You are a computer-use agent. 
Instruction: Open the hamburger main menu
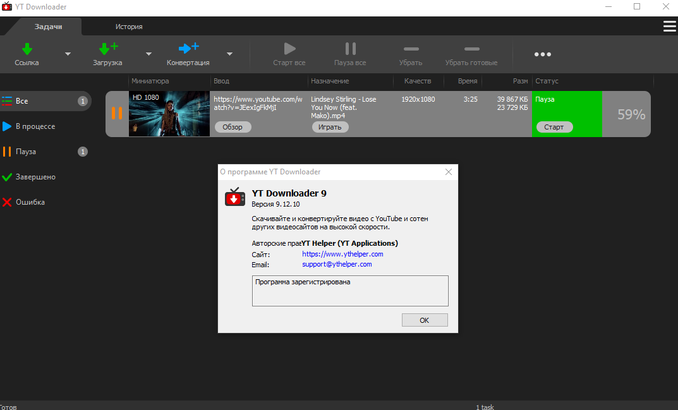(x=669, y=26)
